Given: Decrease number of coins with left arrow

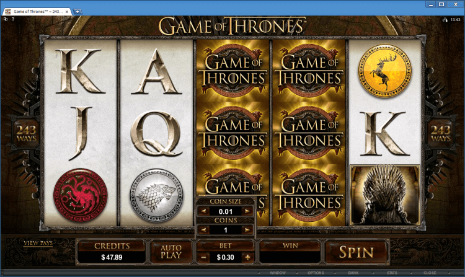Looking at the screenshot, I should [203, 230].
